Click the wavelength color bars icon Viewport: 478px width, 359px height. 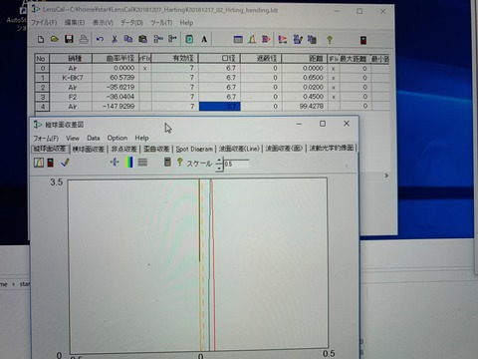(128, 163)
